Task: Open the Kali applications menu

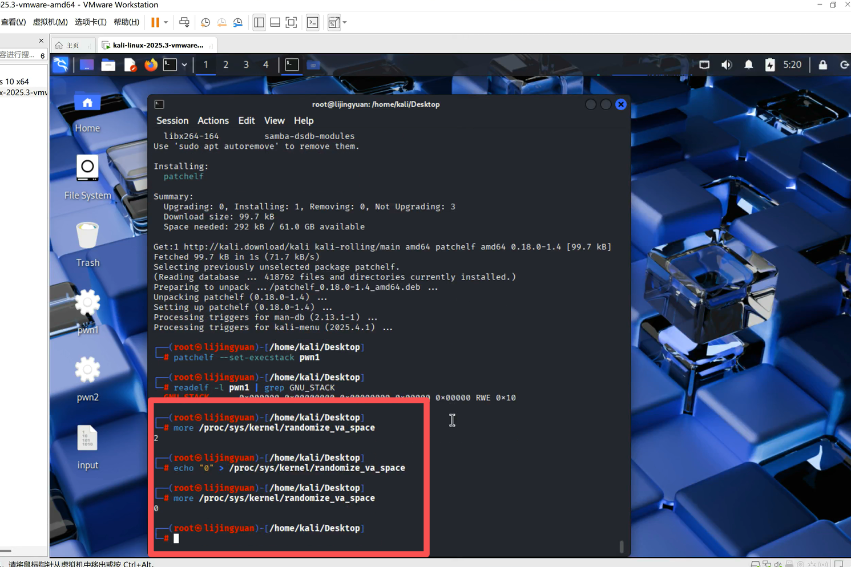Action: coord(61,65)
